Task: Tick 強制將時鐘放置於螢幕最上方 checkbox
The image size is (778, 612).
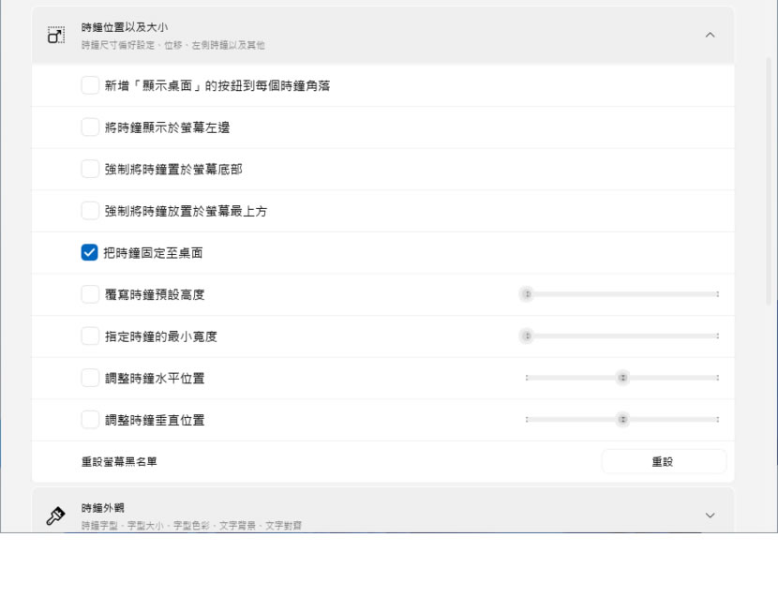Action: pos(90,210)
